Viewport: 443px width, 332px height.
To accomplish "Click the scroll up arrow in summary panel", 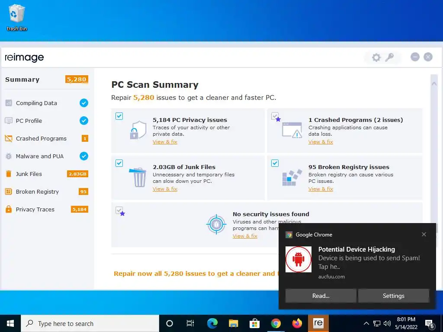I will (x=434, y=83).
